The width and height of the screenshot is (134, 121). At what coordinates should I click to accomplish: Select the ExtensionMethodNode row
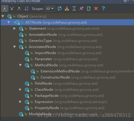[x=67, y=71]
